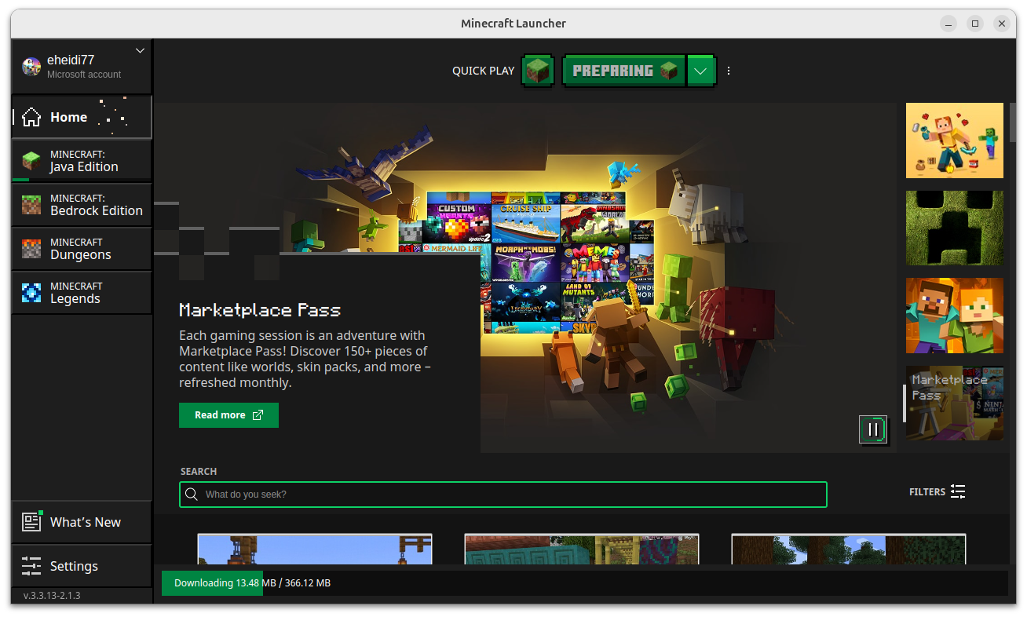Open Minecraft Dungeons in sidebar
This screenshot has width=1027, height=617.
point(82,249)
